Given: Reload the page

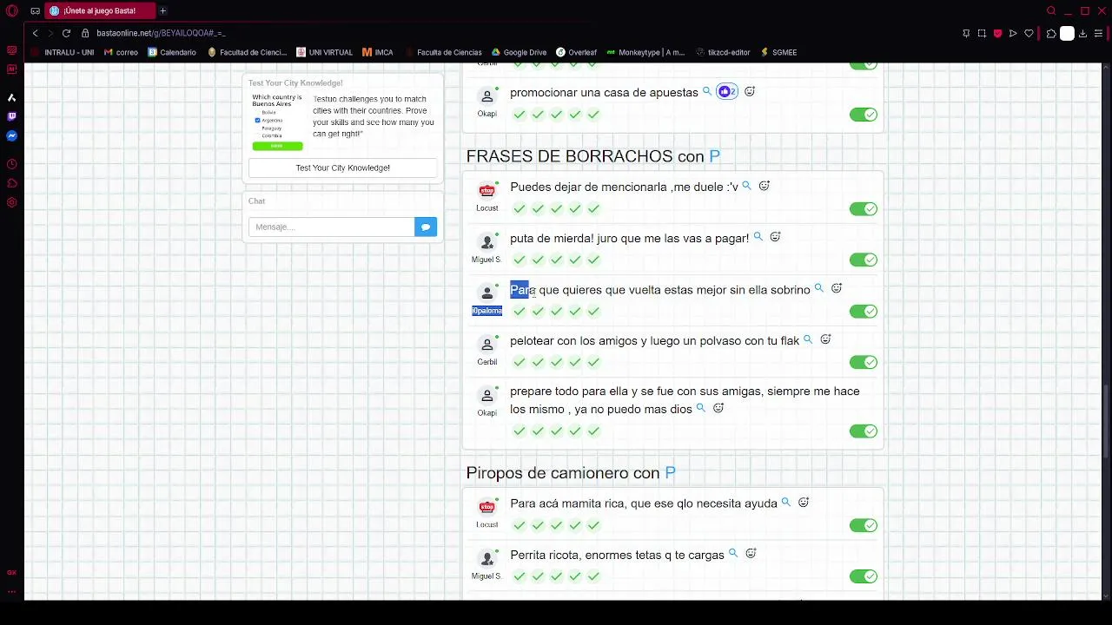Looking at the screenshot, I should [x=66, y=33].
